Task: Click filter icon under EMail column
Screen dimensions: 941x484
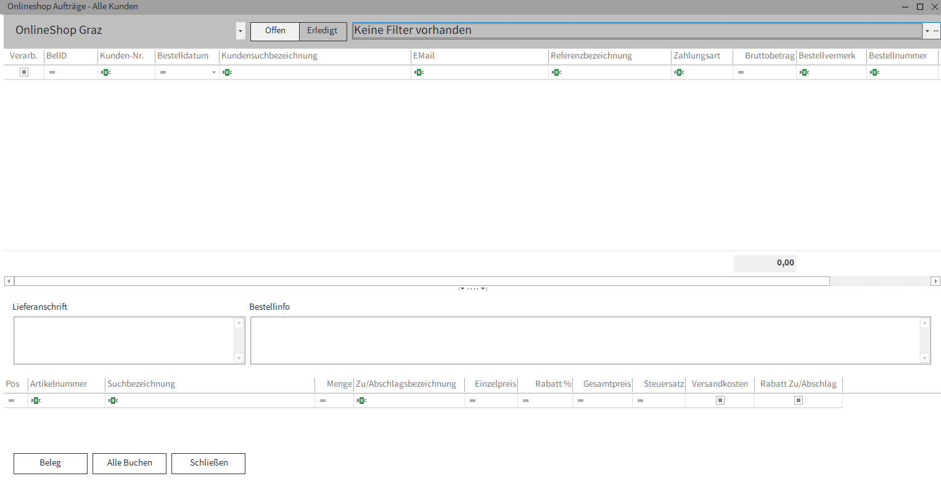Action: 419,73
